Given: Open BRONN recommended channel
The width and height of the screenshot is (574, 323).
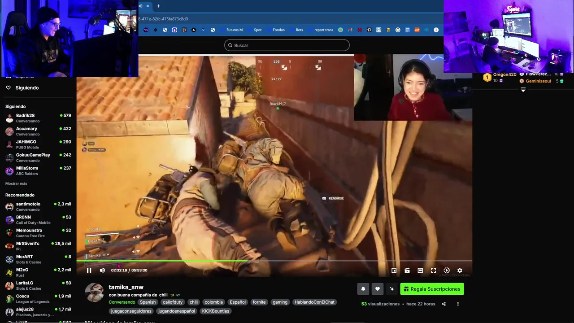Looking at the screenshot, I should 38,219.
